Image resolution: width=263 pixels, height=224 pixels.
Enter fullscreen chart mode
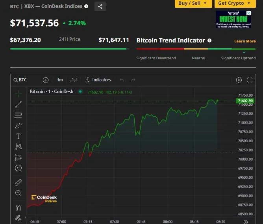pyautogui.click(x=250, y=80)
